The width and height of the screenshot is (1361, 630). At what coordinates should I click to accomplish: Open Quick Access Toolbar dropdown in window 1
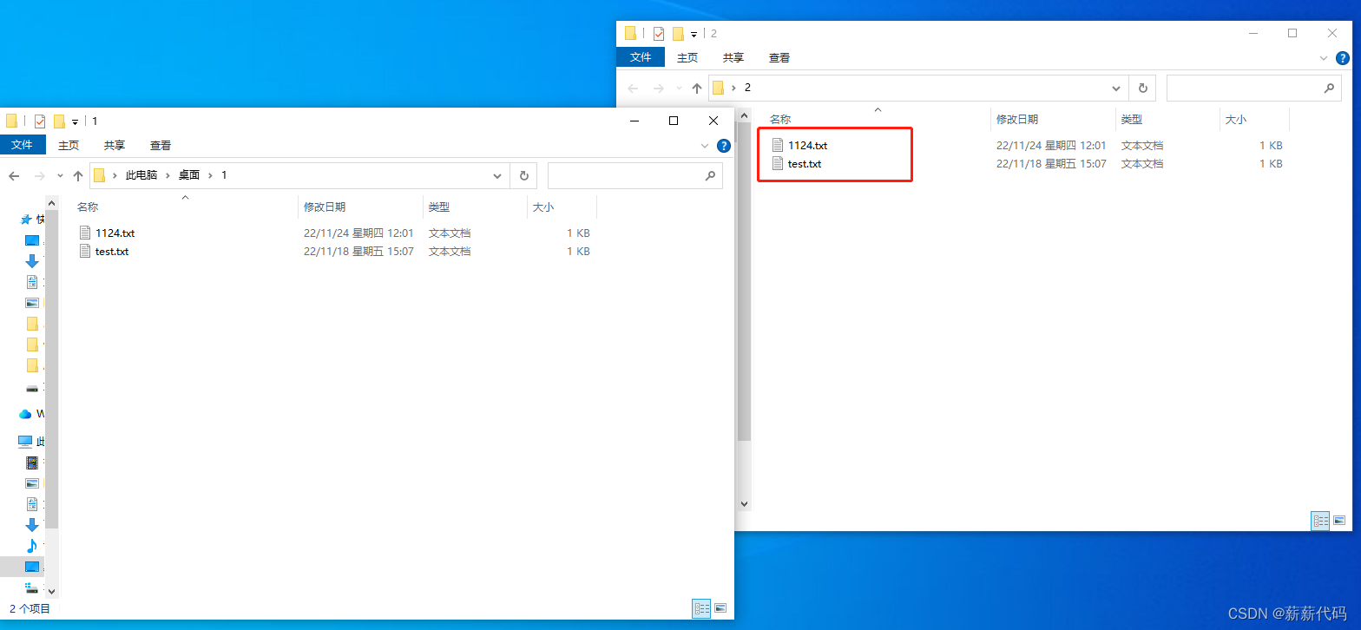76,122
